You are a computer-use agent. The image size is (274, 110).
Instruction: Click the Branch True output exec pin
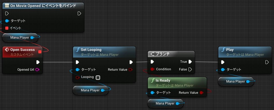coord(190,62)
